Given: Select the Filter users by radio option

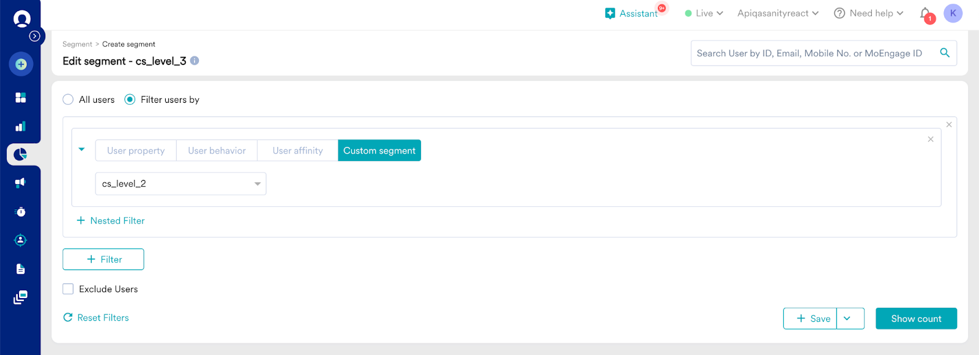Looking at the screenshot, I should coord(130,100).
